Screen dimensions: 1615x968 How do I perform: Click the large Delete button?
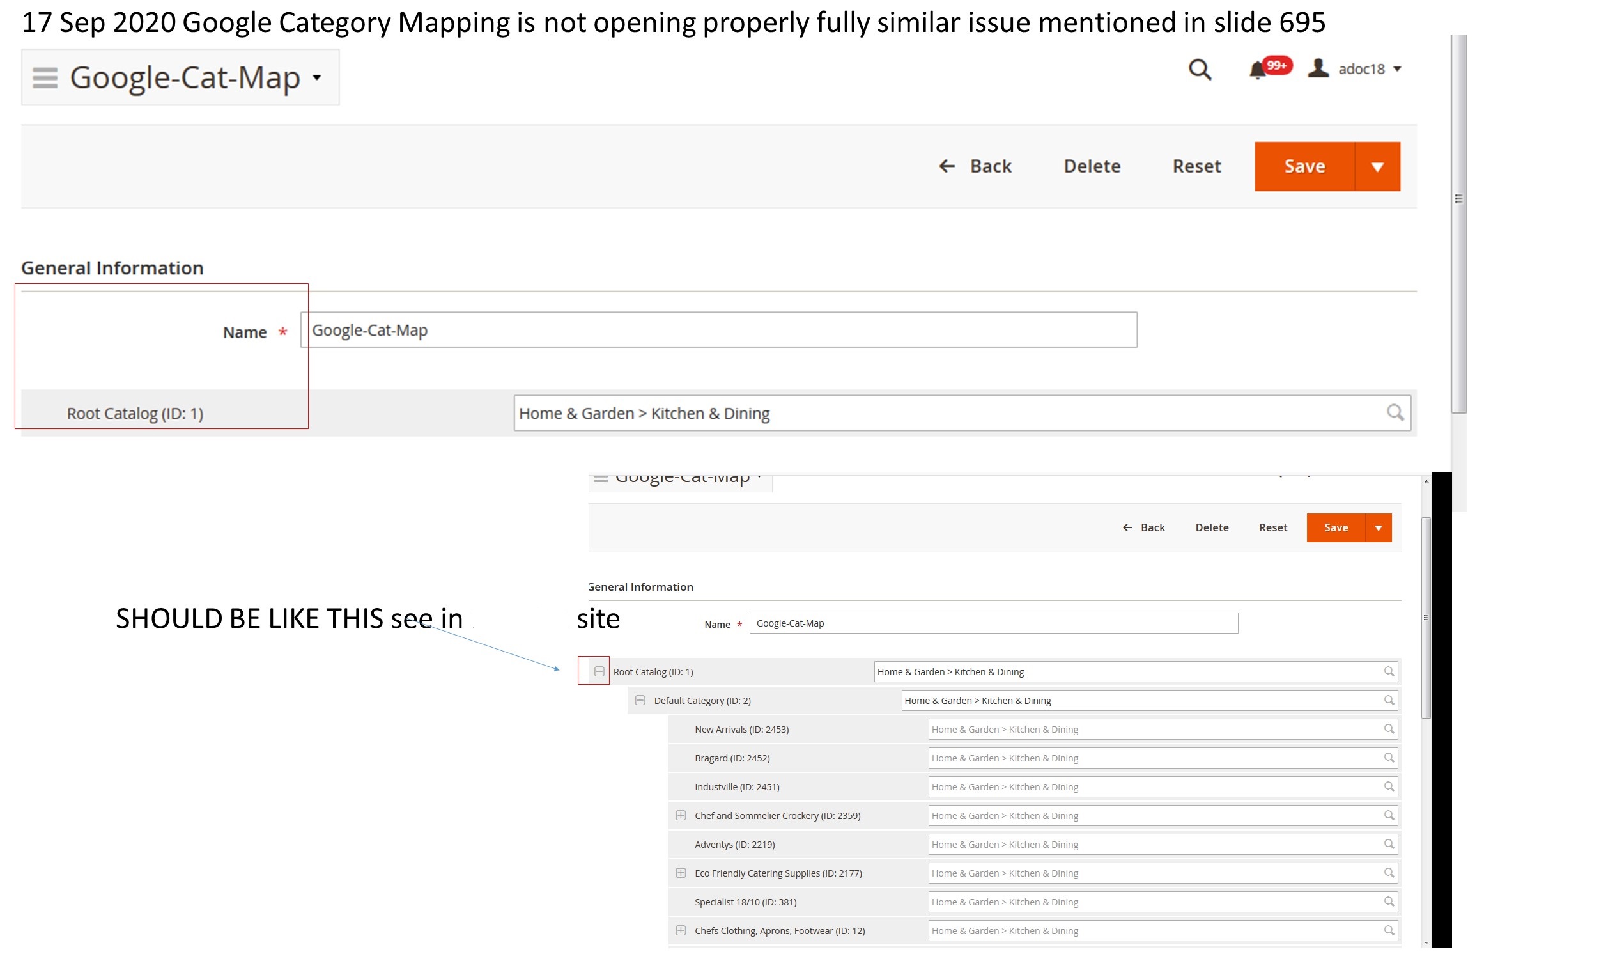(x=1092, y=166)
